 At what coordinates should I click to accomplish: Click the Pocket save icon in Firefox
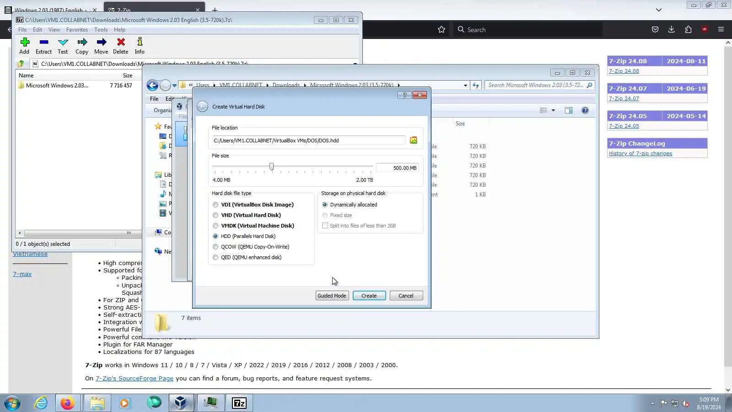pyautogui.click(x=655, y=30)
